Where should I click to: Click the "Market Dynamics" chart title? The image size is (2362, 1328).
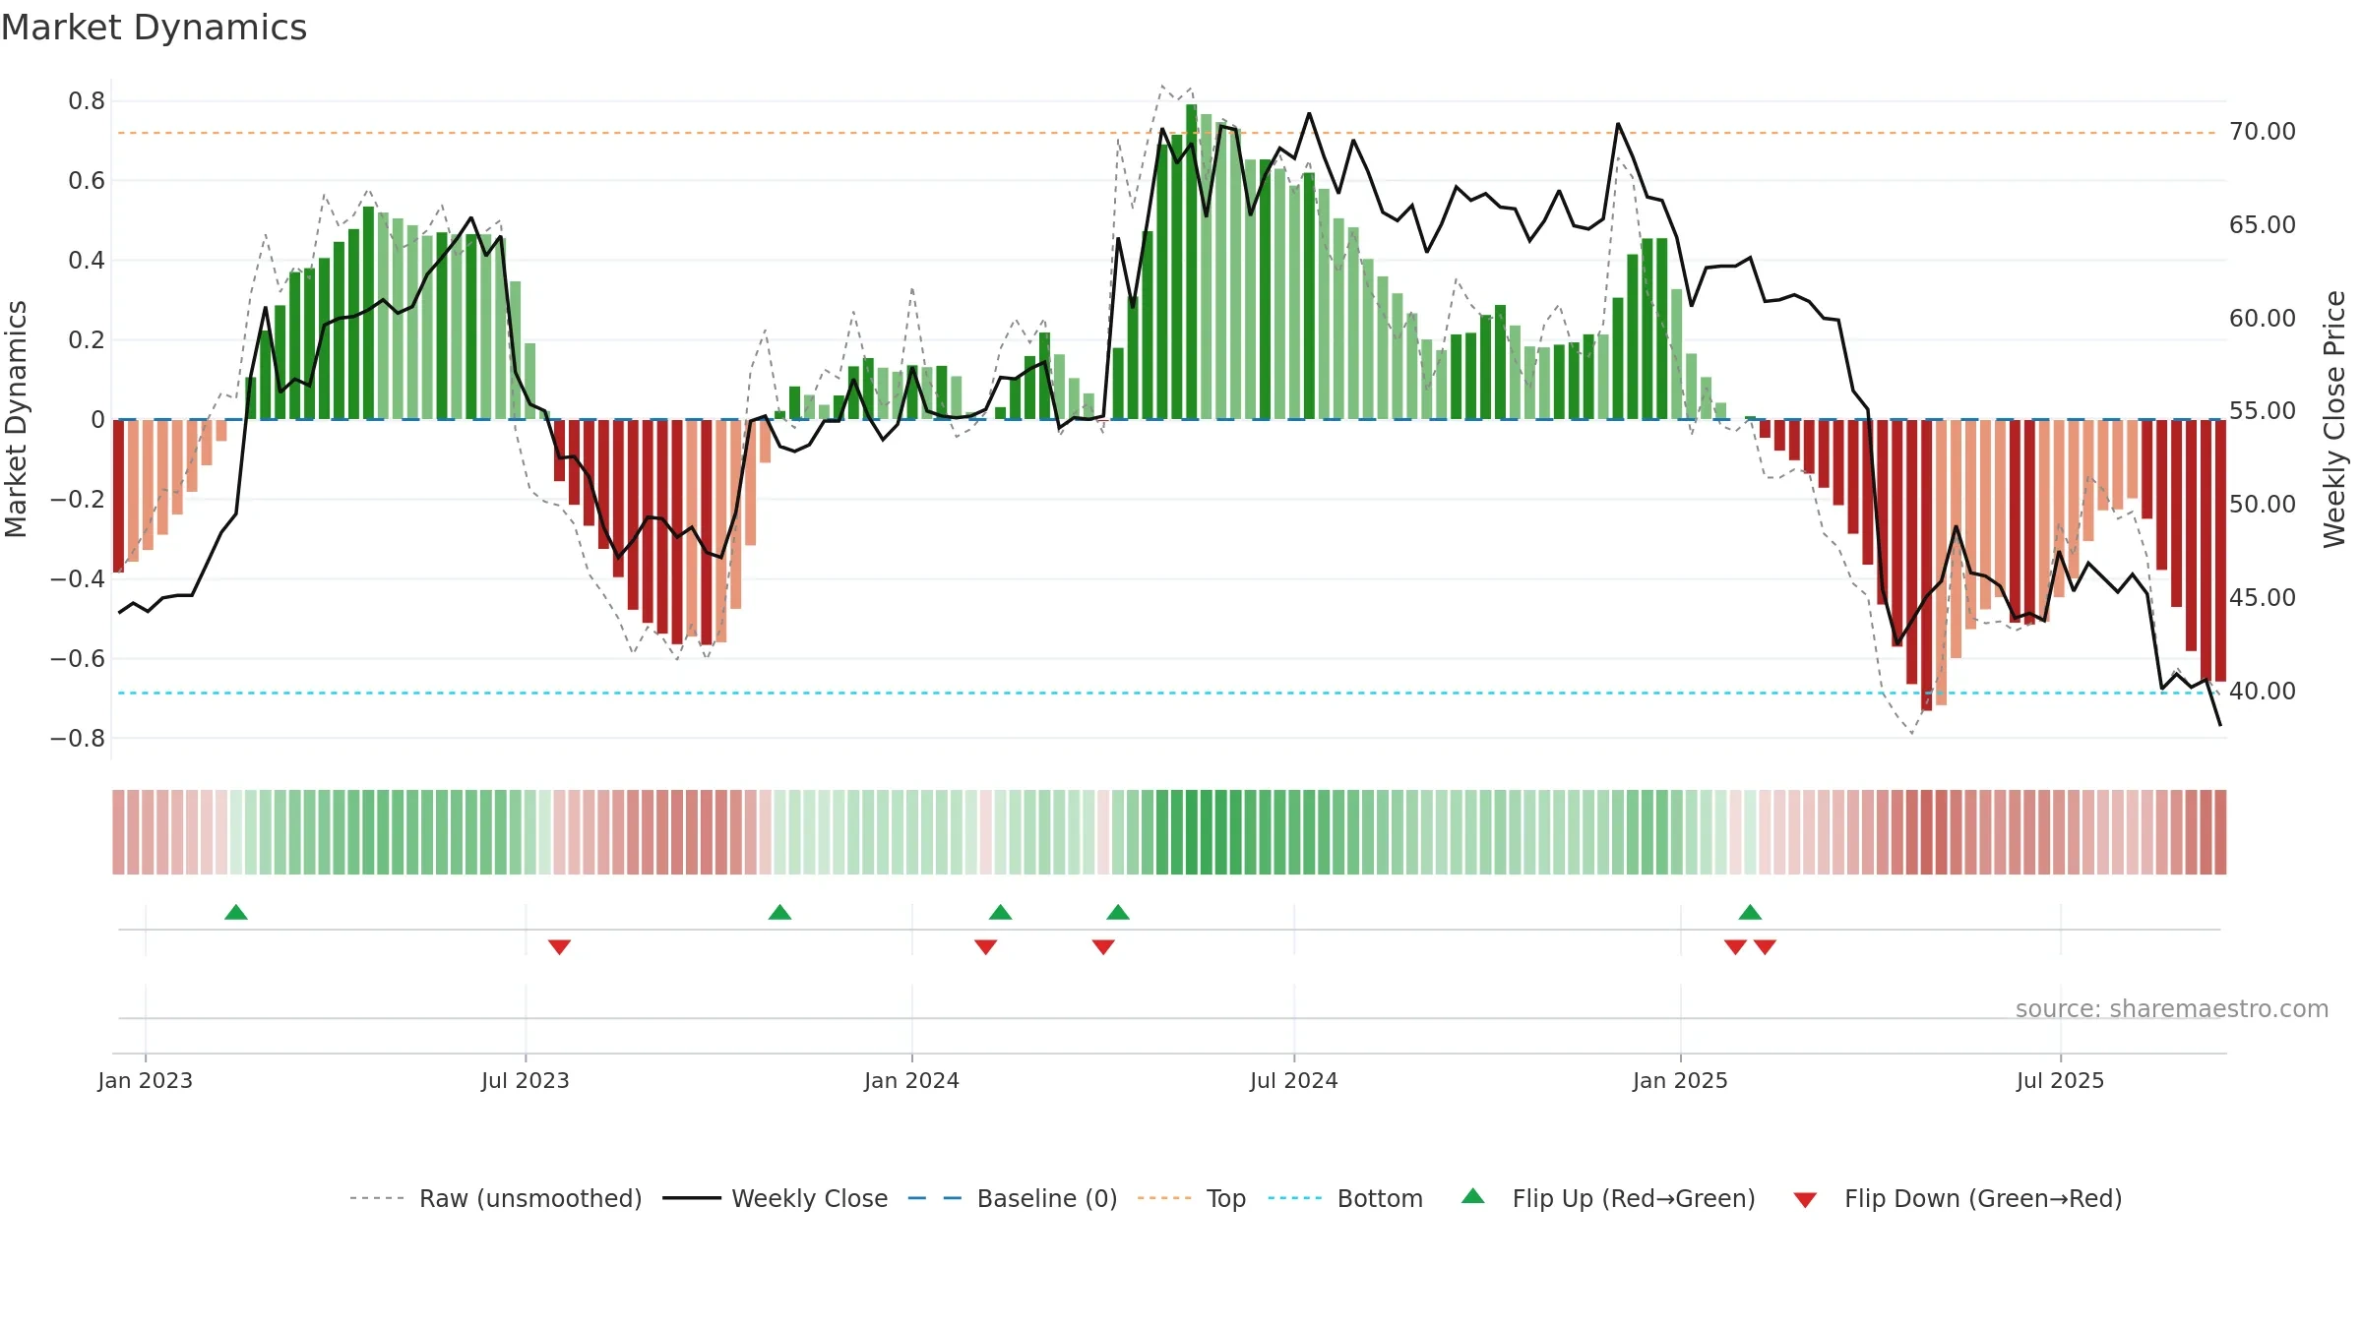[155, 28]
